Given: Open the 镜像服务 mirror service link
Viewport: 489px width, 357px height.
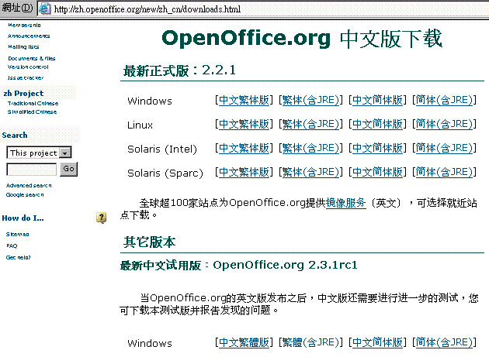Looking at the screenshot, I should click(x=346, y=203).
